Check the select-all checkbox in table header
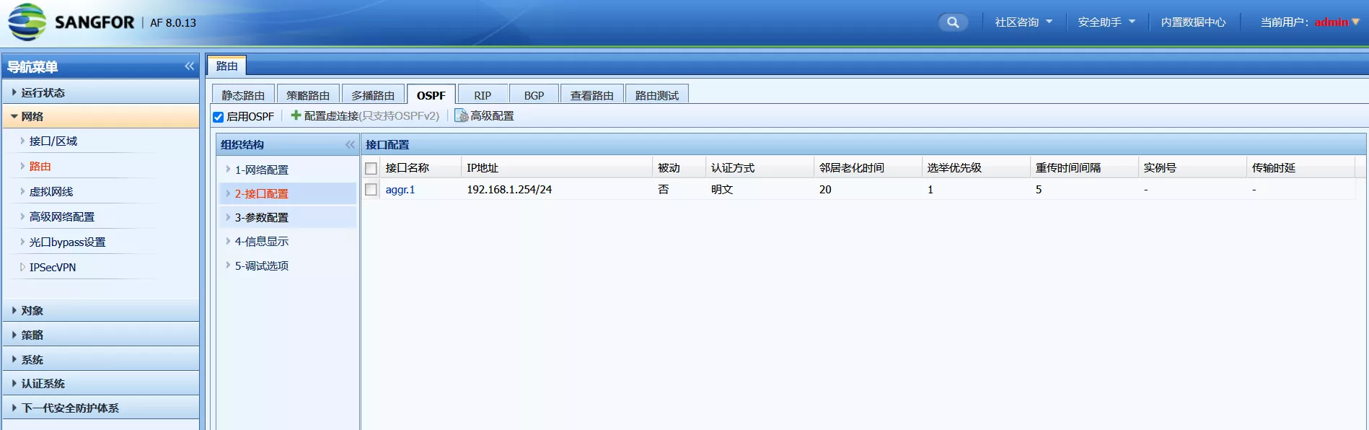 click(x=371, y=168)
